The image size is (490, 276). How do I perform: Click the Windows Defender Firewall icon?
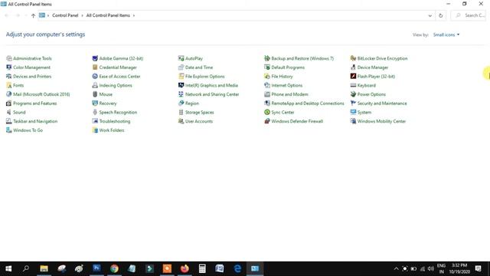pos(267,121)
